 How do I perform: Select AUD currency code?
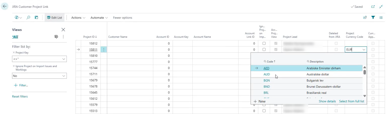(267, 74)
